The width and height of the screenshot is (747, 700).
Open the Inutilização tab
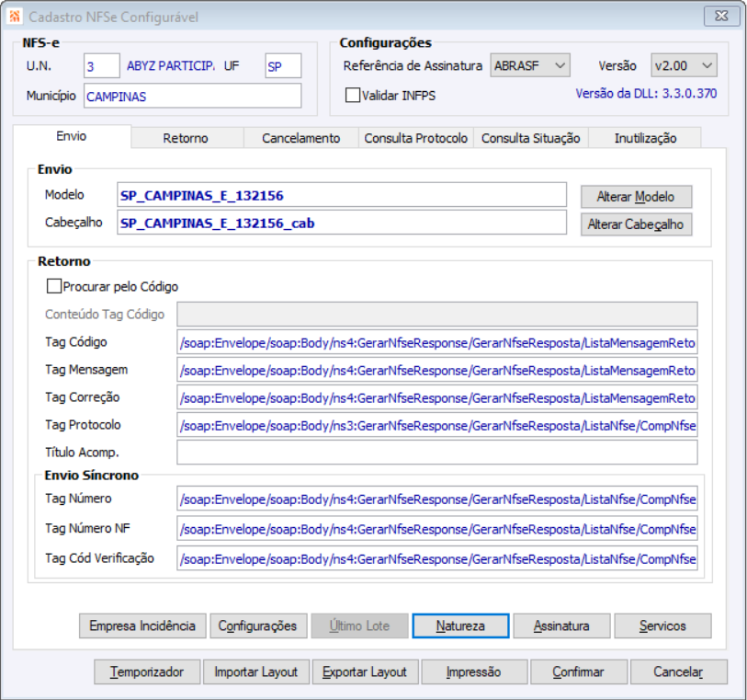[x=645, y=138]
